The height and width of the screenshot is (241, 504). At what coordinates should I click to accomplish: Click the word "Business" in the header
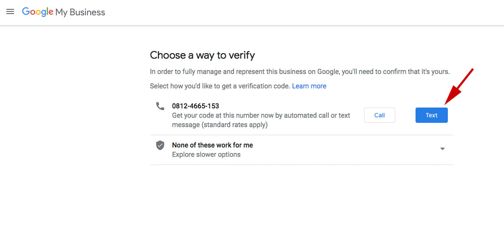click(87, 12)
